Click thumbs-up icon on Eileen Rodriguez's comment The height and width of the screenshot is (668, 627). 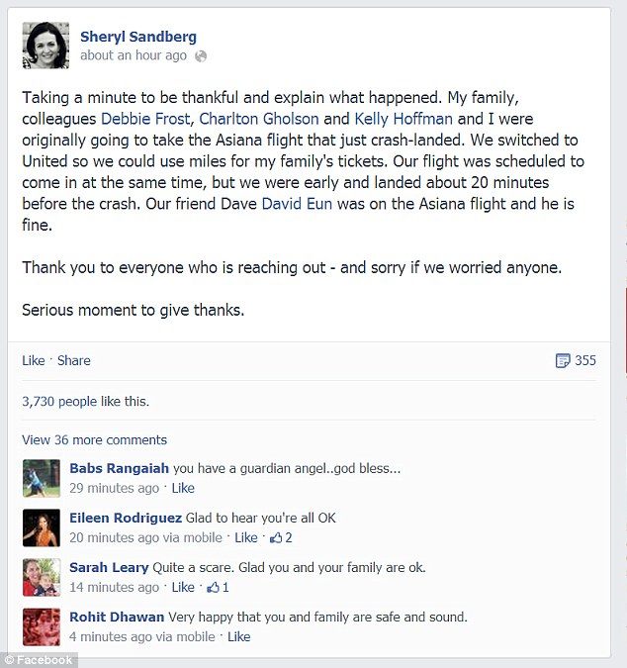(276, 538)
